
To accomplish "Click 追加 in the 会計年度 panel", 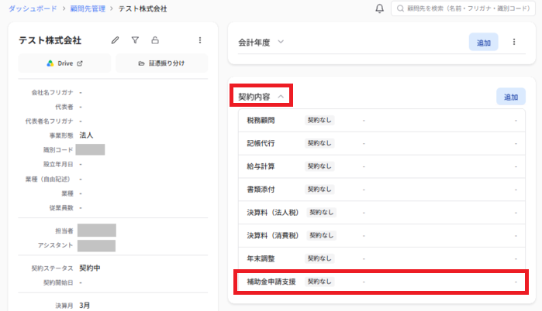I will coord(484,43).
